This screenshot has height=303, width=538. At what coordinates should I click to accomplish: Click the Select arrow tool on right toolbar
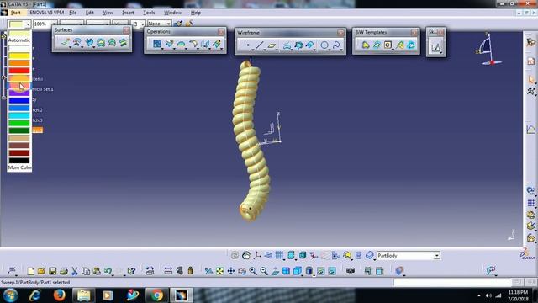coord(530,80)
